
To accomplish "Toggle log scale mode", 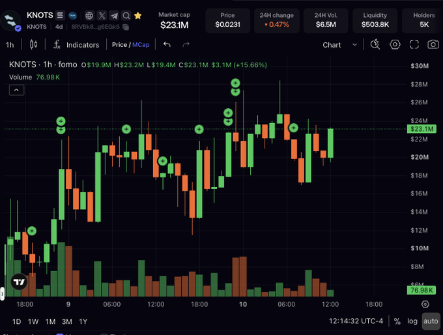I will (x=412, y=321).
